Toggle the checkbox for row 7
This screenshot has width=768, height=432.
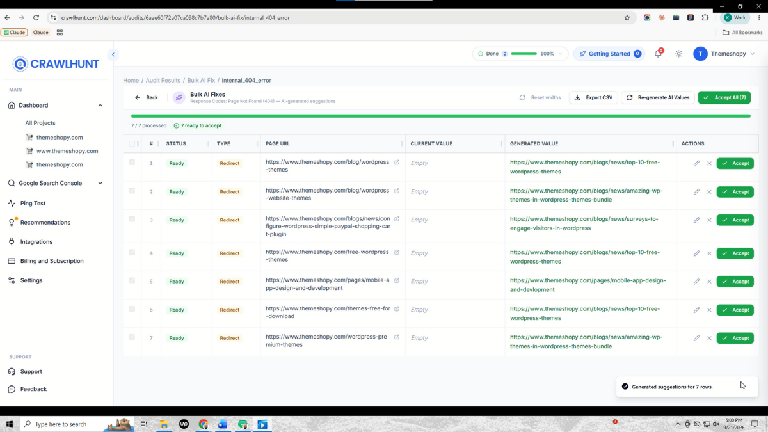coord(132,337)
